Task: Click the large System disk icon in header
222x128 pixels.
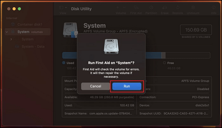Action: (70, 30)
